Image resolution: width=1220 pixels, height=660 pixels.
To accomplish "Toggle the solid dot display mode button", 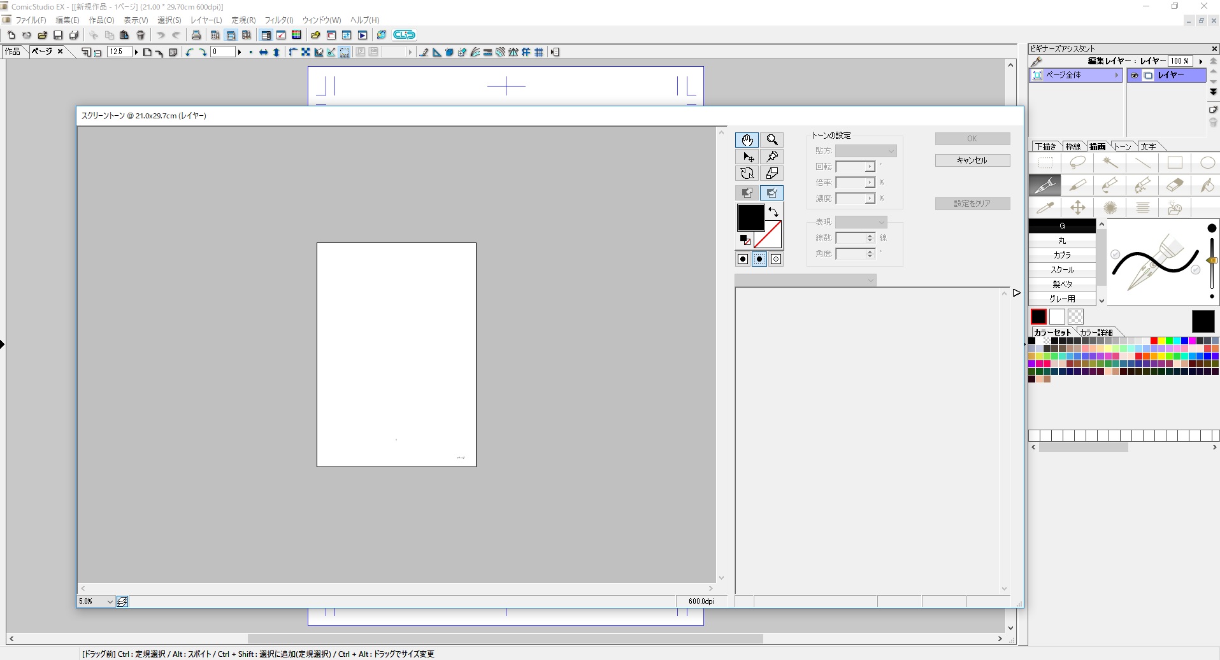I will coord(743,259).
